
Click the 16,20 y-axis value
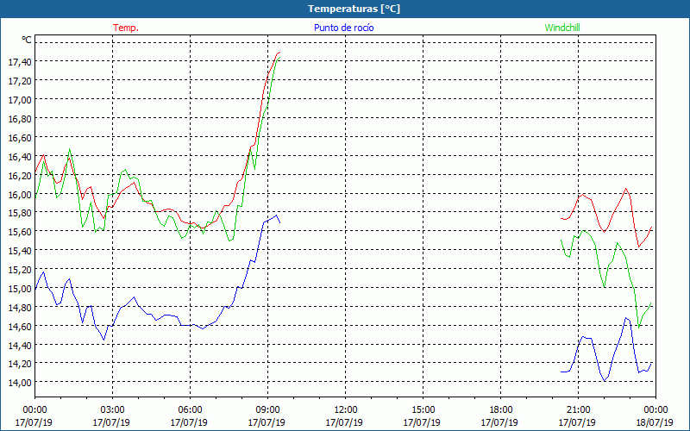20,176
